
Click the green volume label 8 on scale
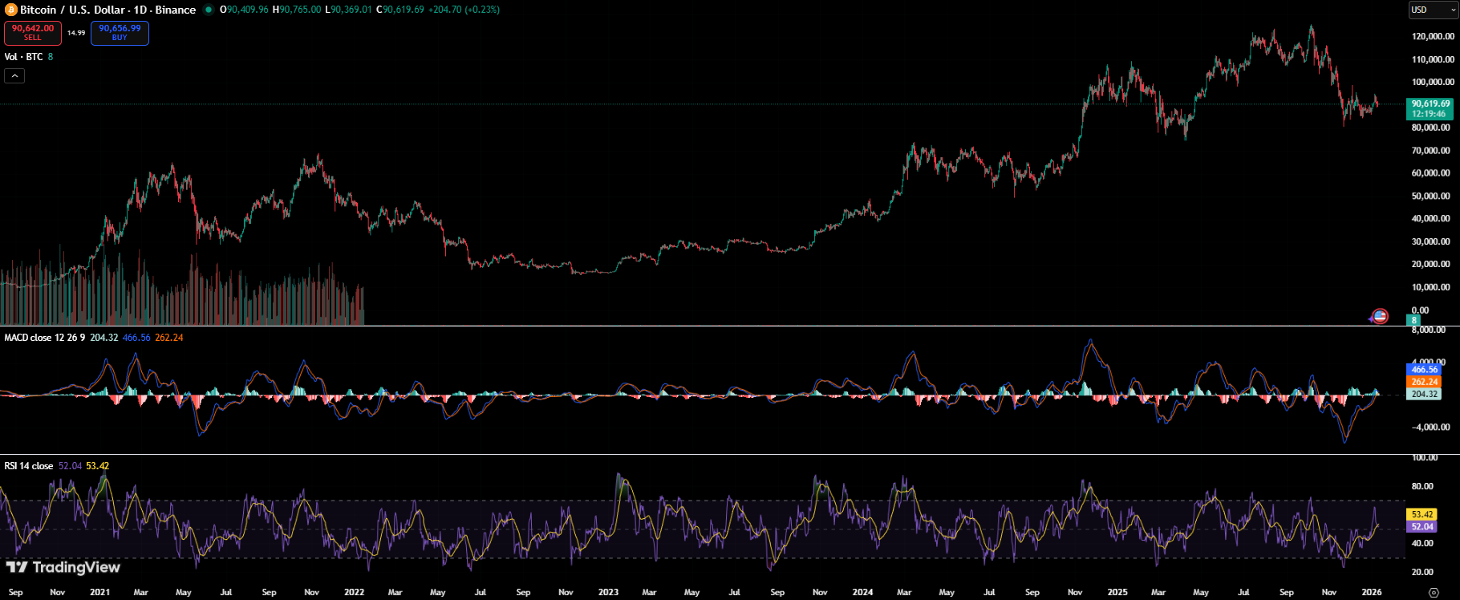(1413, 320)
